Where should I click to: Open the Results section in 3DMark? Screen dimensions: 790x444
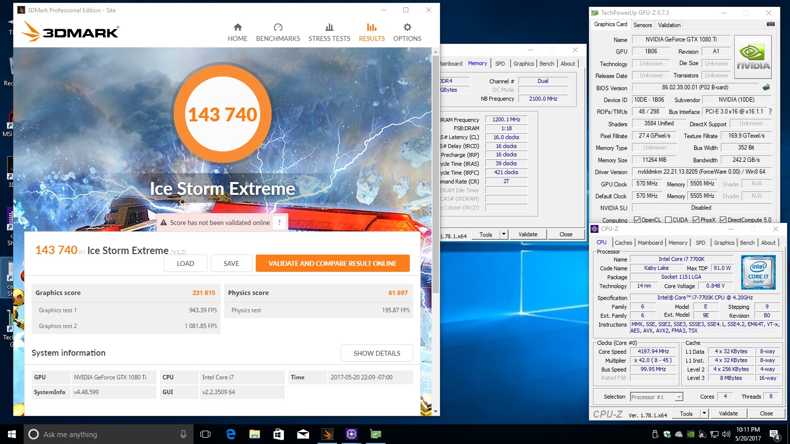pyautogui.click(x=372, y=33)
